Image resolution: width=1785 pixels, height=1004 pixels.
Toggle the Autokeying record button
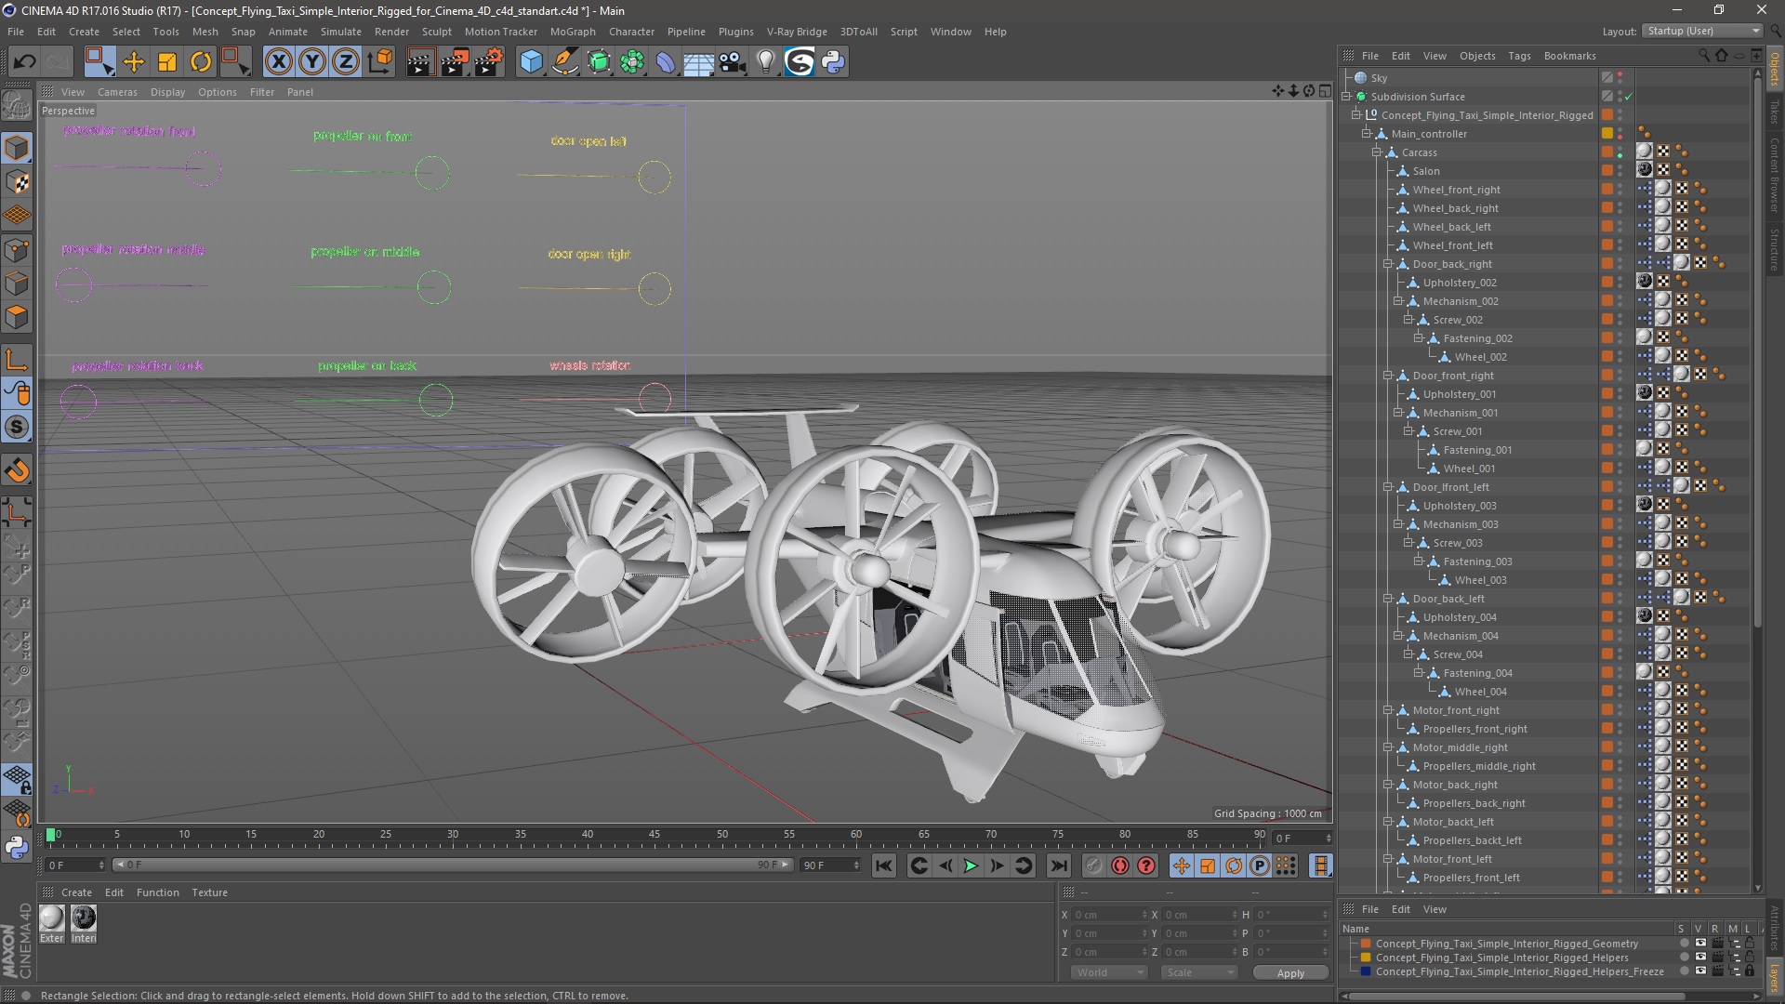(1120, 865)
